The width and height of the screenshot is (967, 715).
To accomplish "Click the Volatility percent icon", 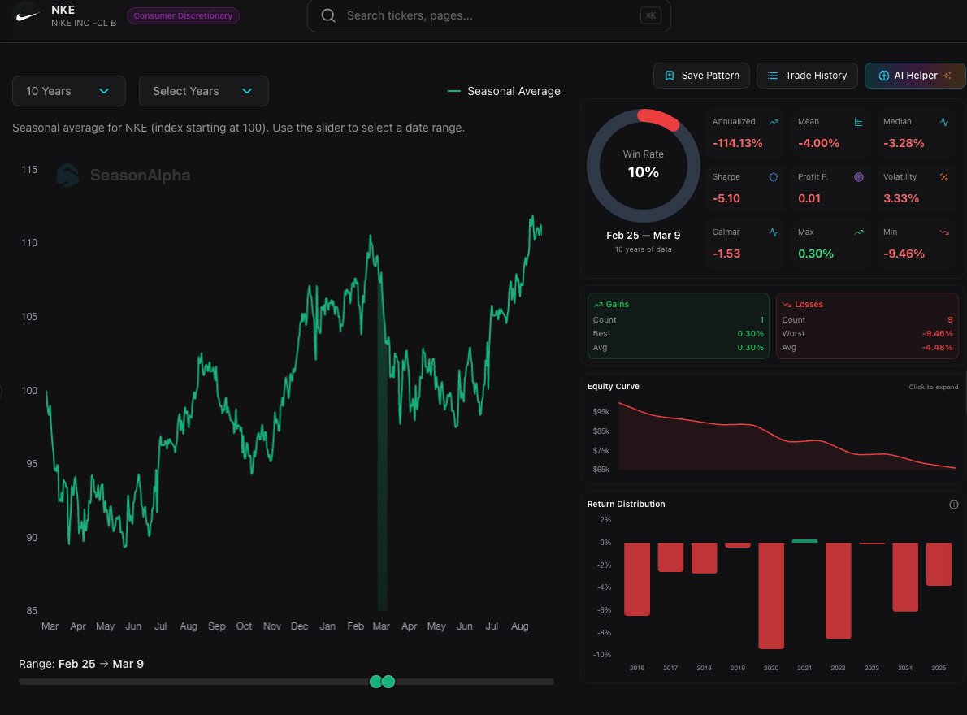I will 943,177.
